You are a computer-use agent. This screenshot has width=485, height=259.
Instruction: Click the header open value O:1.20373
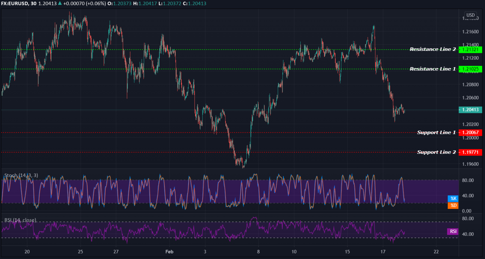click(x=119, y=4)
